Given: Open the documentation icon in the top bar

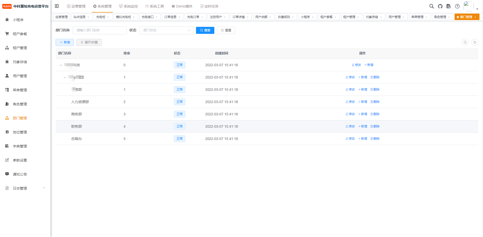Looking at the screenshot, I should [x=449, y=6].
